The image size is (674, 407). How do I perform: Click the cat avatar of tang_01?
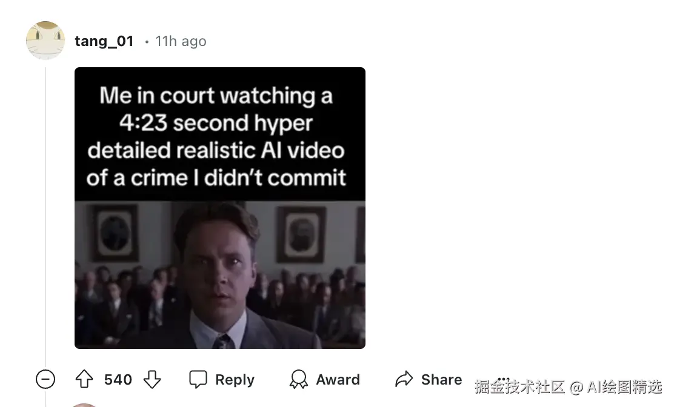click(x=45, y=41)
